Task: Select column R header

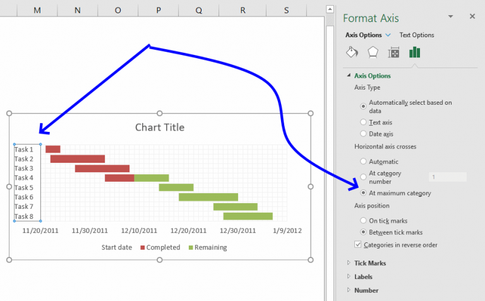Action: tap(242, 10)
